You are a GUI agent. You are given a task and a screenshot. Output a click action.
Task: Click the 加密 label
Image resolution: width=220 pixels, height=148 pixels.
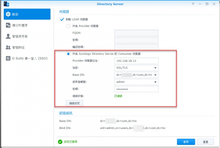76,68
